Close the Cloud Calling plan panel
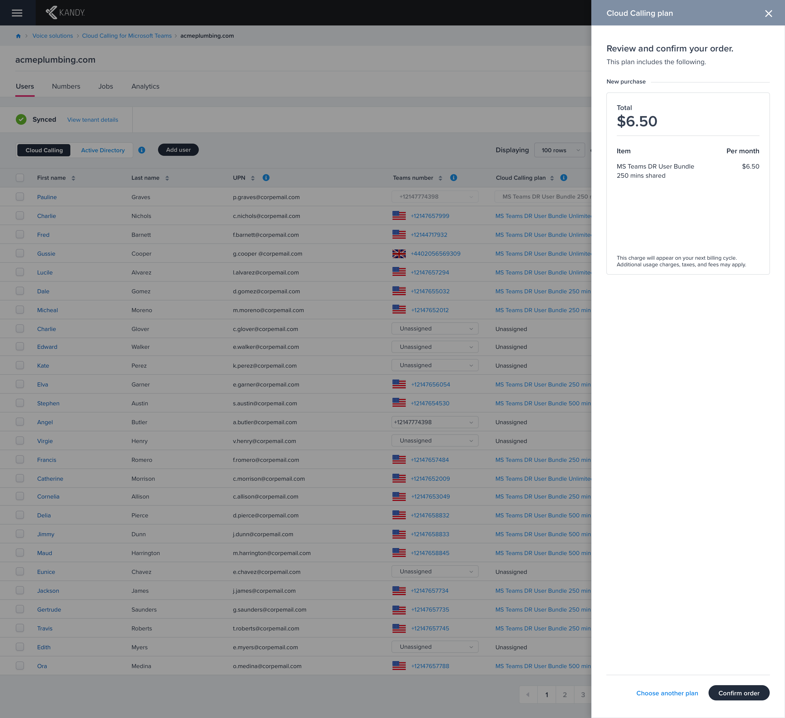Image resolution: width=785 pixels, height=718 pixels. (x=768, y=13)
